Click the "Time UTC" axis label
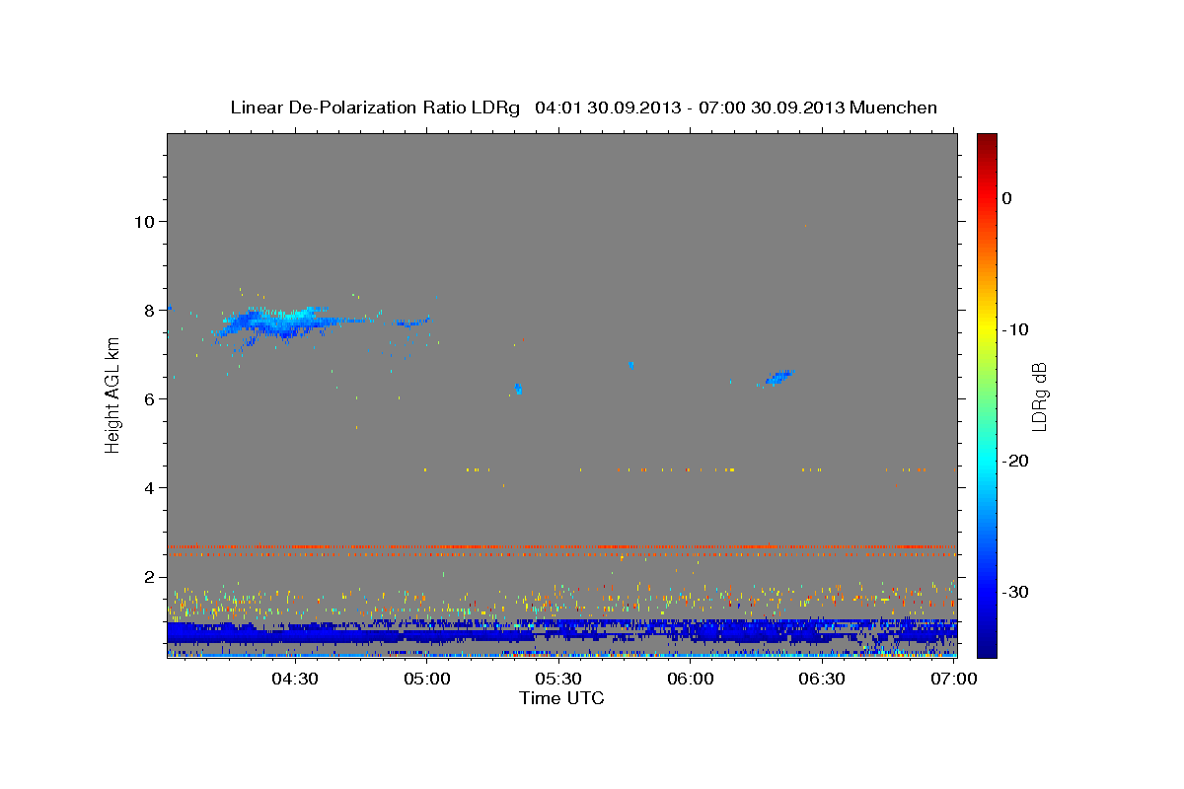The width and height of the screenshot is (1184, 789). [561, 698]
